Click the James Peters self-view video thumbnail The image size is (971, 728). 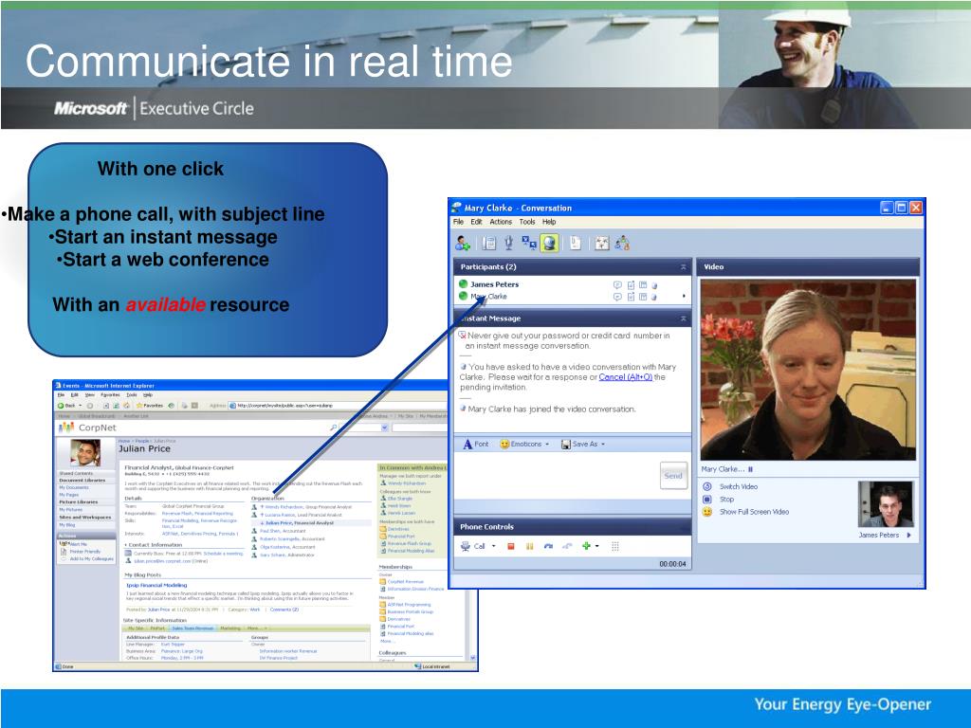point(886,504)
